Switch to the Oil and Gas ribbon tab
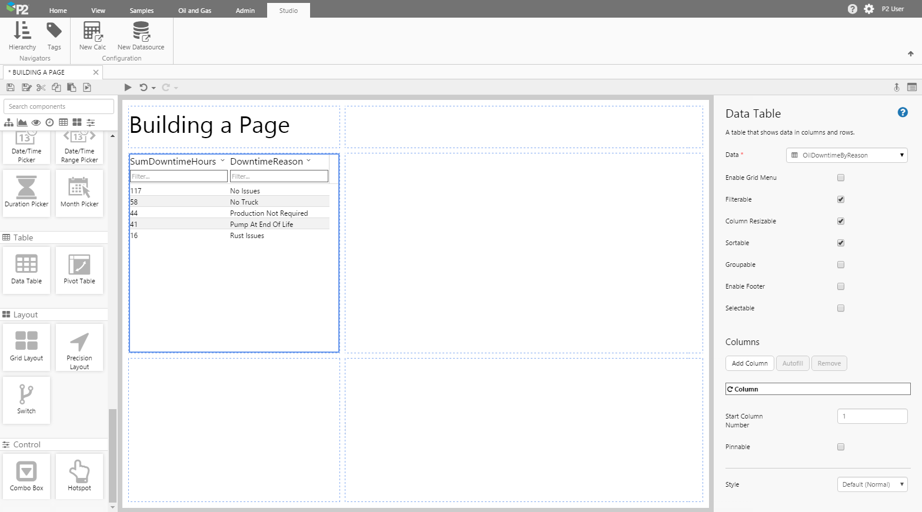 (194, 10)
